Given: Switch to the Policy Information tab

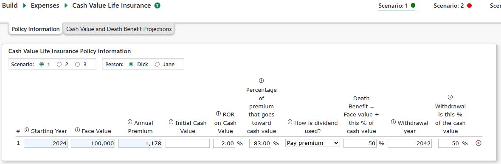Looking at the screenshot, I should [x=36, y=29].
